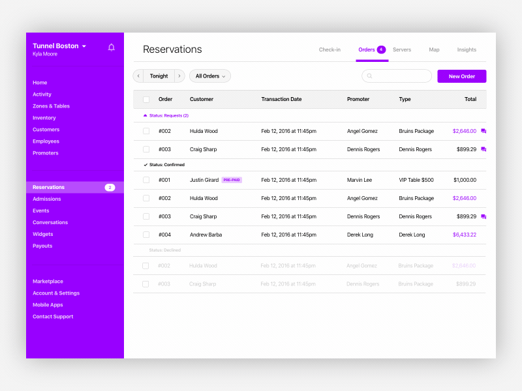
Task: Check order #001 Justin Girard
Action: tap(146, 180)
